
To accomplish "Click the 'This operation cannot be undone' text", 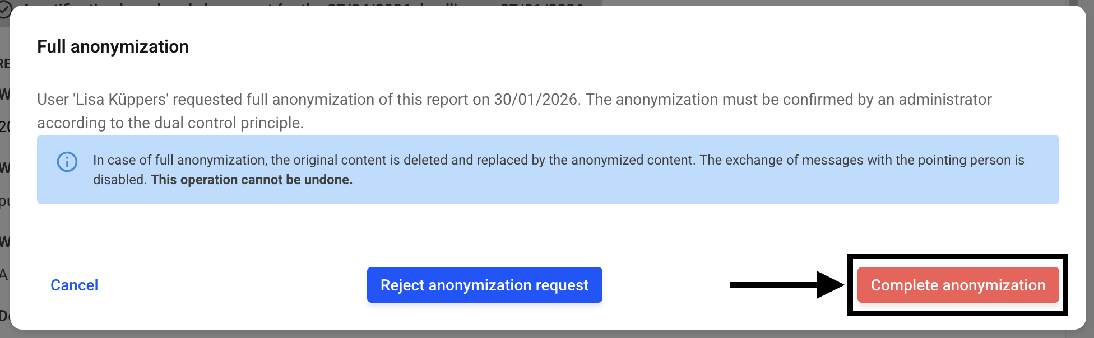I will pyautogui.click(x=252, y=180).
